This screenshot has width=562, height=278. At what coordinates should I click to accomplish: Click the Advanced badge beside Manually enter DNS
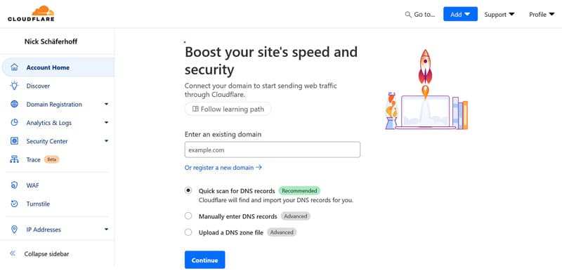tap(295, 216)
